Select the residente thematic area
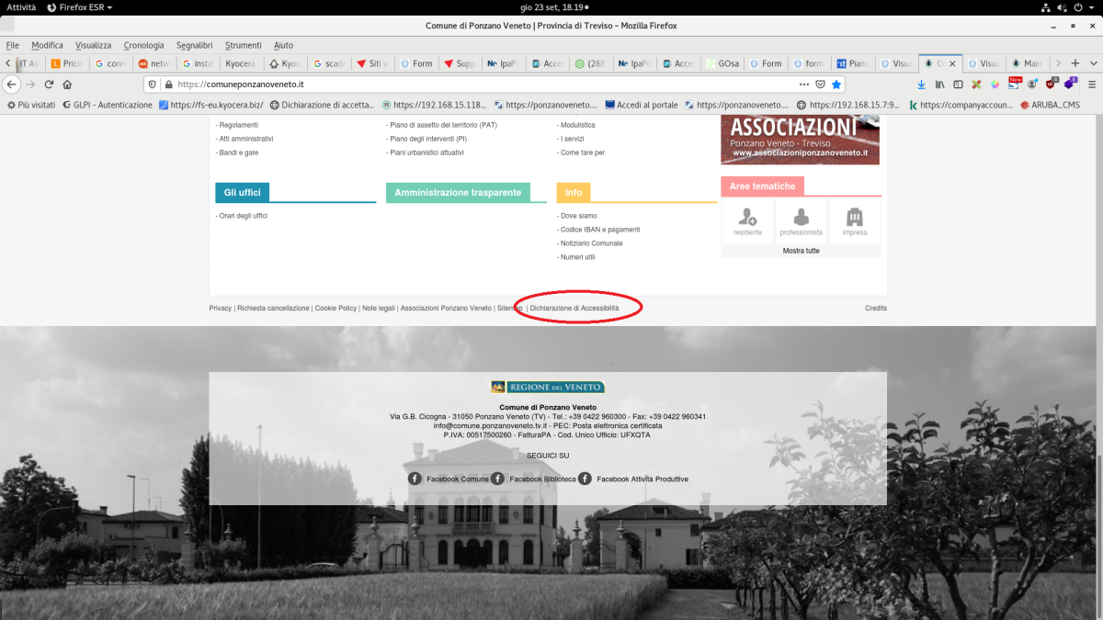 tap(747, 221)
